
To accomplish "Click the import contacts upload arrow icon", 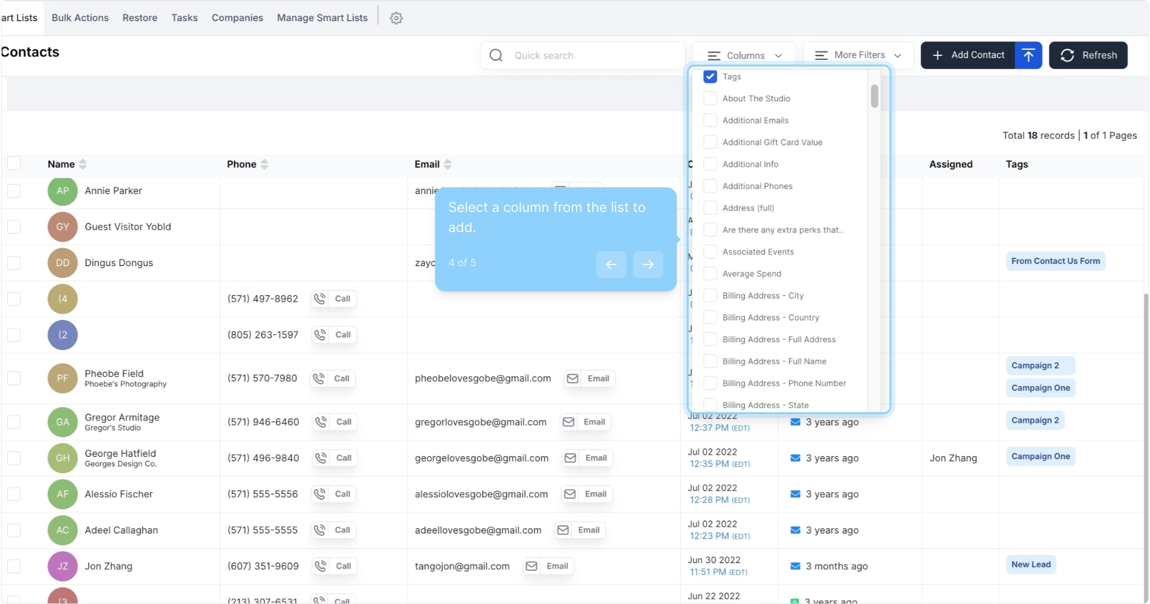I will click(1028, 55).
